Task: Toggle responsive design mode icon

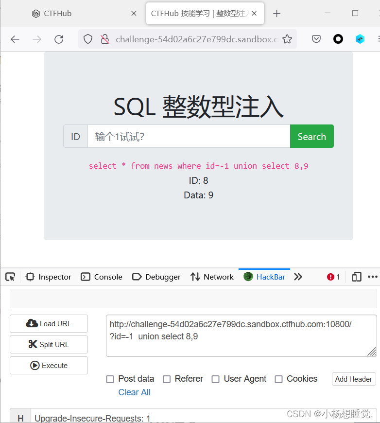Action: click(357, 277)
